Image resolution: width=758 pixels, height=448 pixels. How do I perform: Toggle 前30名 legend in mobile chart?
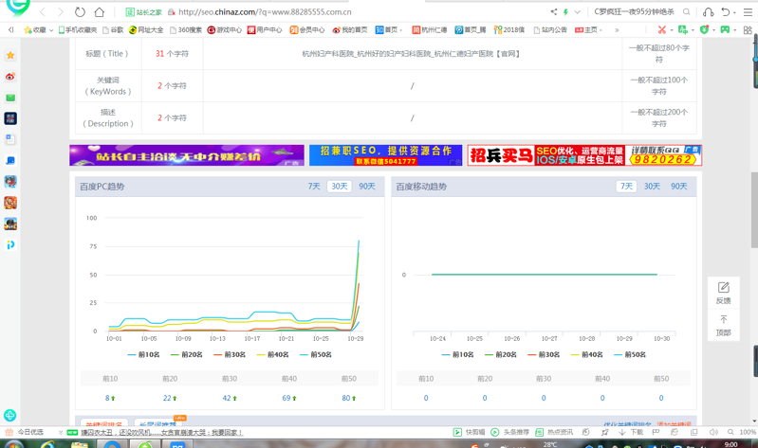[544, 354]
